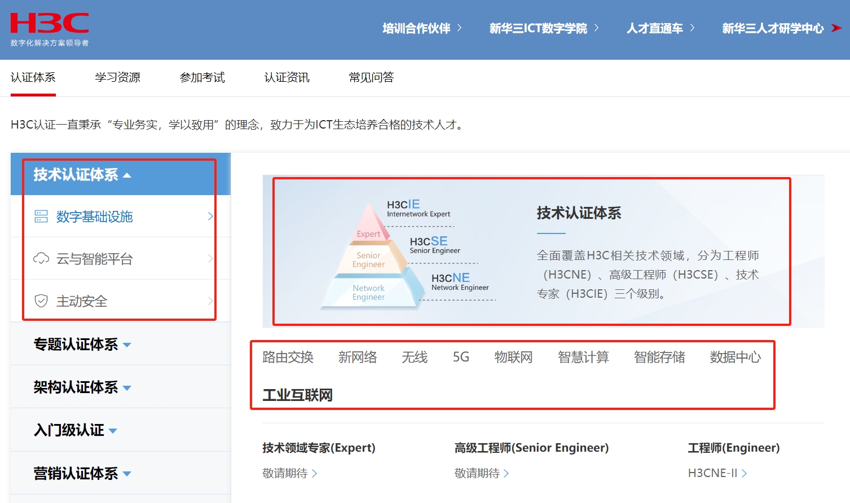This screenshot has width=850, height=503.
Task: Select the 物联网 category tab
Action: click(514, 357)
